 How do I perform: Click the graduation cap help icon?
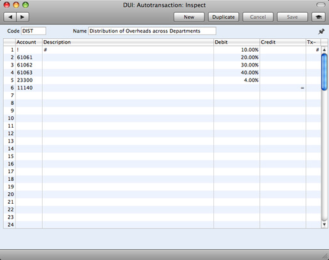(319, 17)
